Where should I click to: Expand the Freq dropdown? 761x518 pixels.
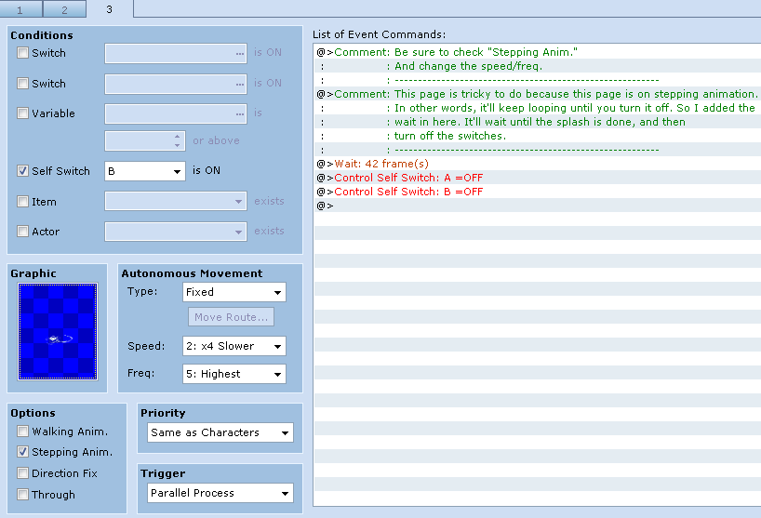point(234,374)
